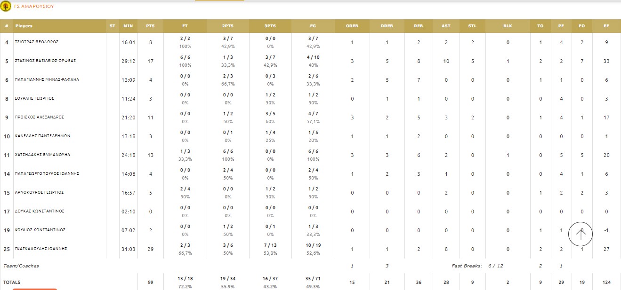
Task: Select the OREB column header
Action: tap(352, 26)
